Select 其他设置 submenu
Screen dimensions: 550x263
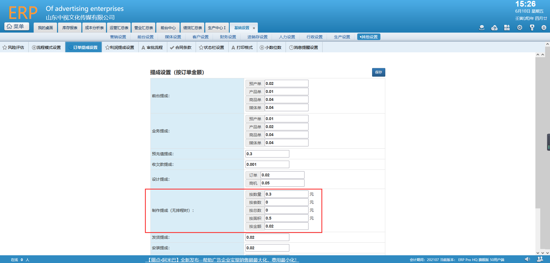tap(369, 37)
